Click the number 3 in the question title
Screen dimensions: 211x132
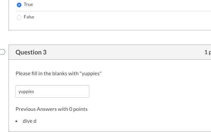pyautogui.click(x=45, y=52)
